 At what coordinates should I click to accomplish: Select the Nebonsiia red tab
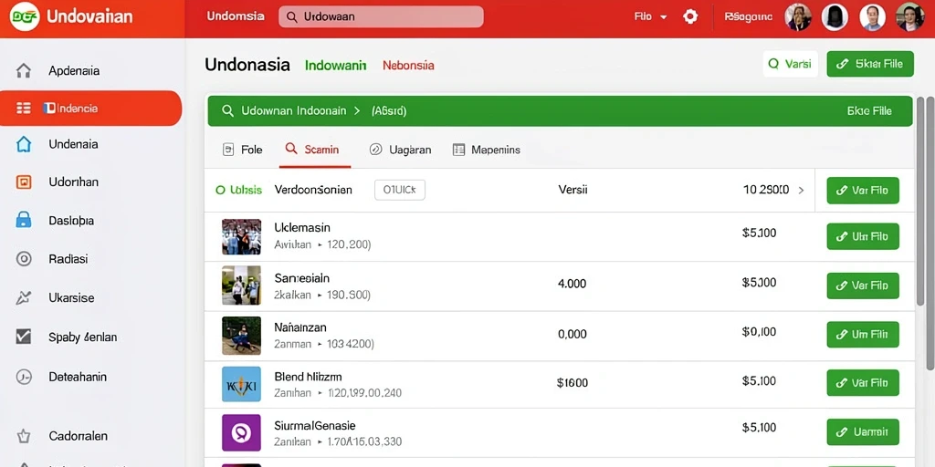click(x=408, y=65)
